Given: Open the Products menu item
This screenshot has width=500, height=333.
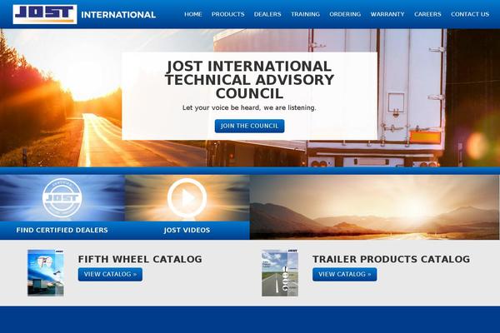Looking at the screenshot, I should 228,14.
